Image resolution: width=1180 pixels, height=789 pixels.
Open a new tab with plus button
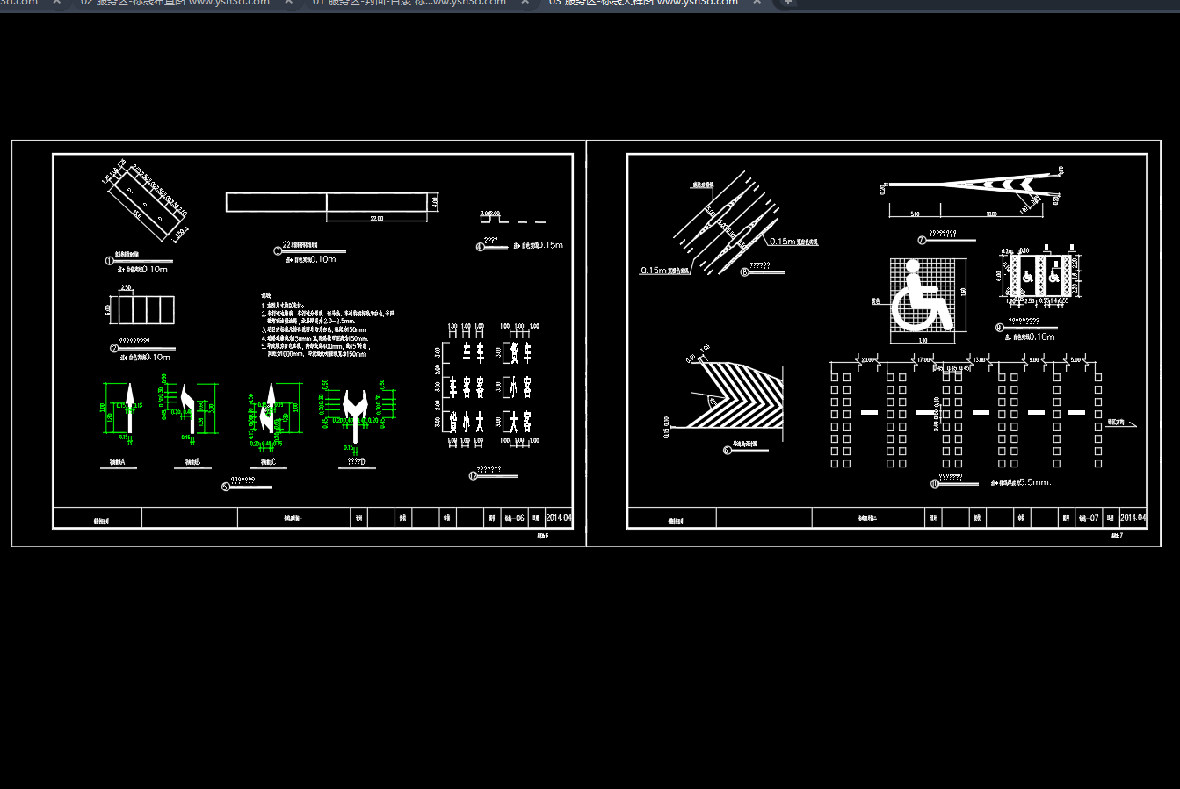788,3
